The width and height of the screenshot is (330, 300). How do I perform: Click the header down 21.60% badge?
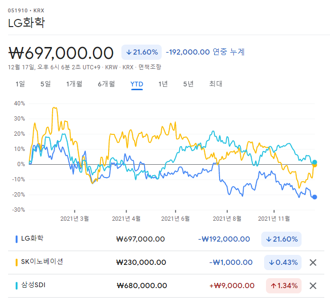(141, 52)
